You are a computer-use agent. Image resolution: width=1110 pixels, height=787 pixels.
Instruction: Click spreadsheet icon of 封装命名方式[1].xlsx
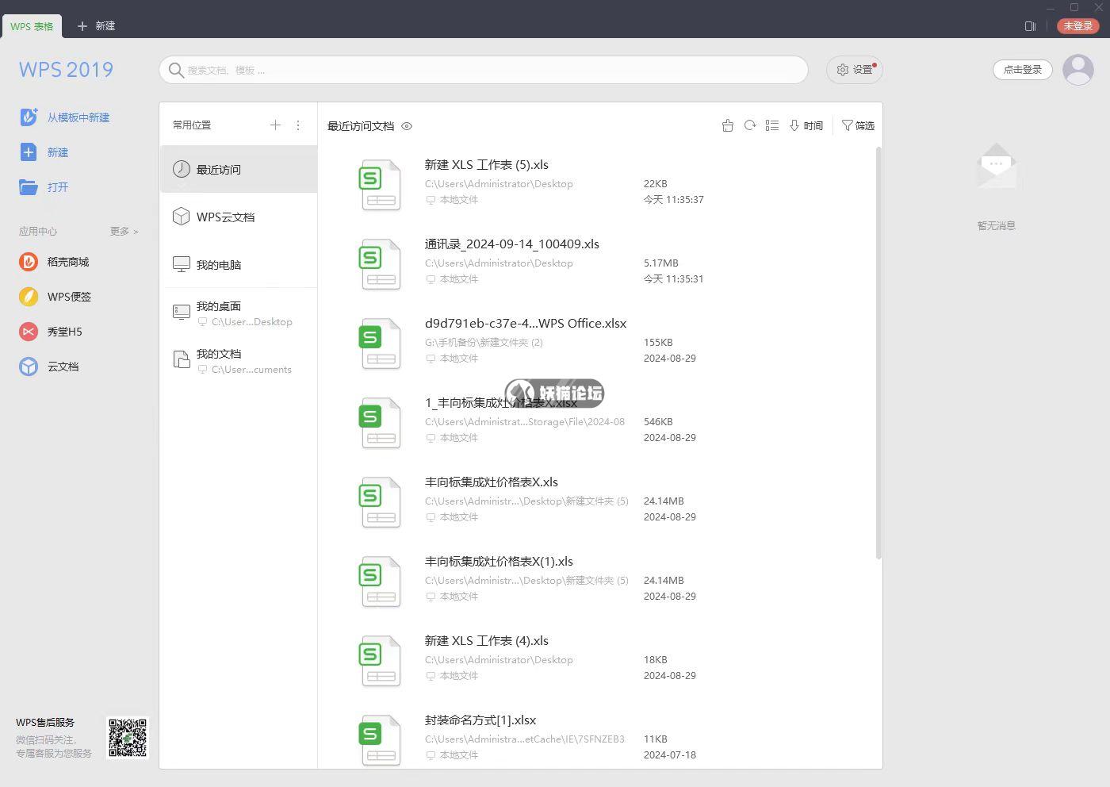pos(381,740)
